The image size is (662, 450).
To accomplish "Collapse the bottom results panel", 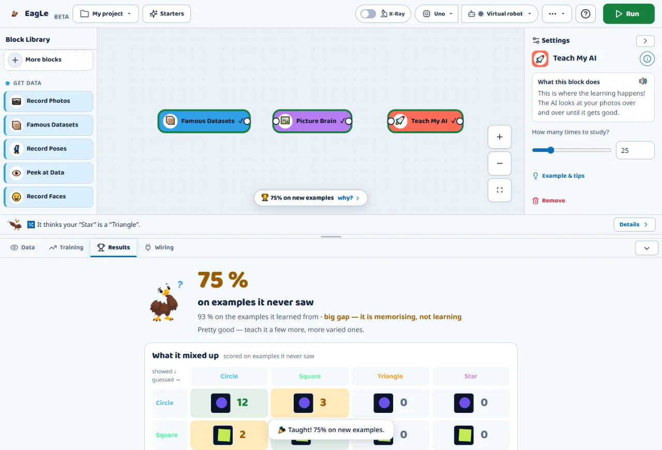I will click(x=646, y=248).
